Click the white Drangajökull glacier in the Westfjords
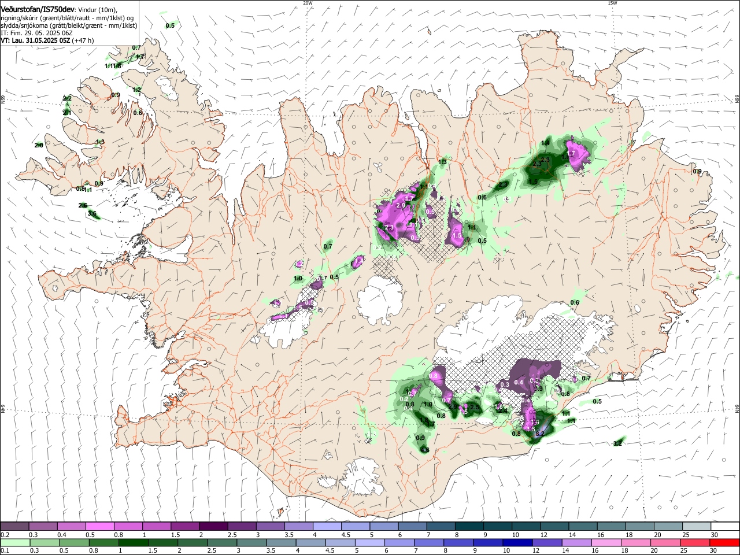Screen dimensions: 740x555 coord(167,88)
